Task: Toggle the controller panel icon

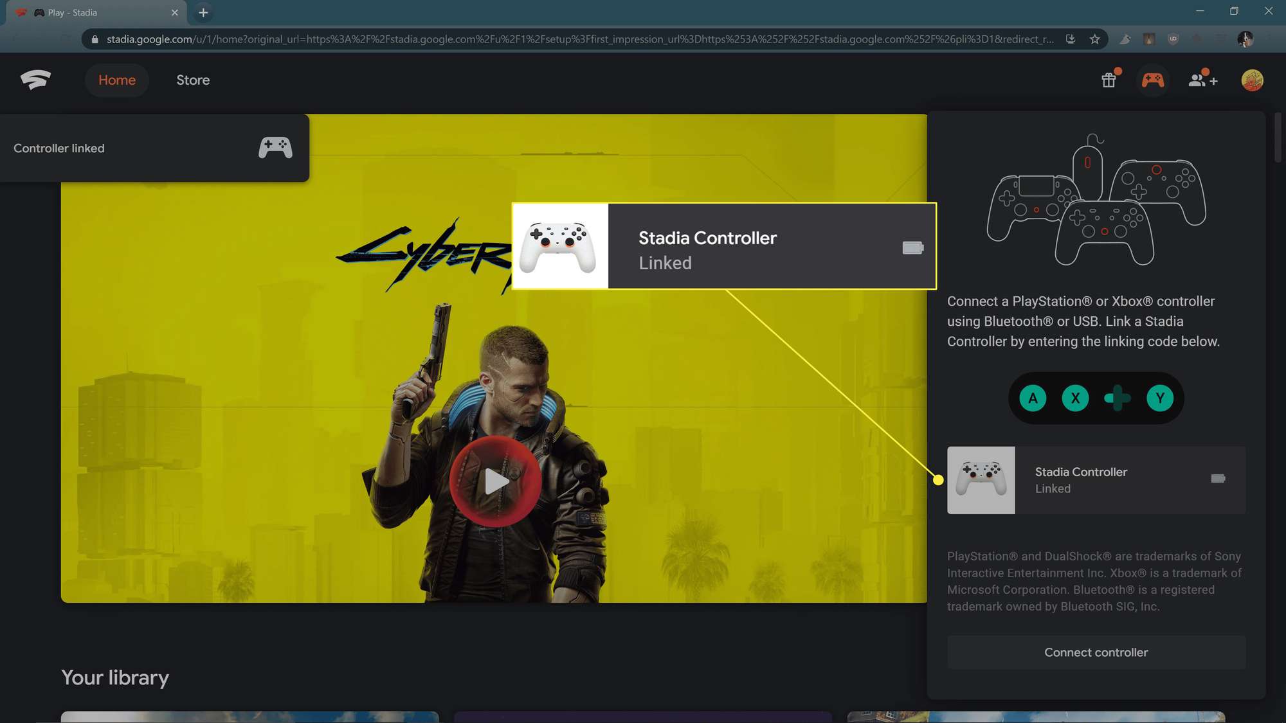Action: pyautogui.click(x=1152, y=80)
